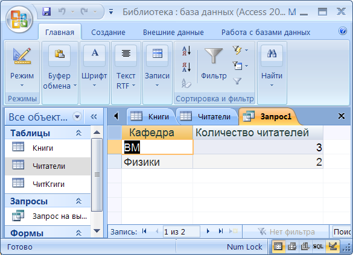The image size is (353, 255).
Task: Go to next record
Action: coord(208,231)
